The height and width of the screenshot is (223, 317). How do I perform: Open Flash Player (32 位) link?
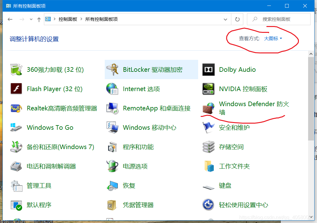tap(55, 89)
